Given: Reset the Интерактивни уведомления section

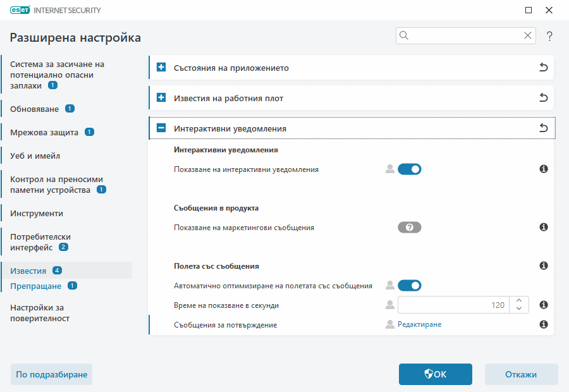Looking at the screenshot, I should point(543,128).
